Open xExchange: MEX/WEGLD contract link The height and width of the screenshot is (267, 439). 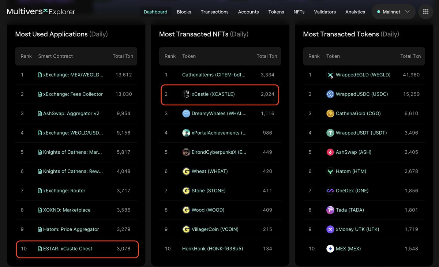[x=73, y=75]
